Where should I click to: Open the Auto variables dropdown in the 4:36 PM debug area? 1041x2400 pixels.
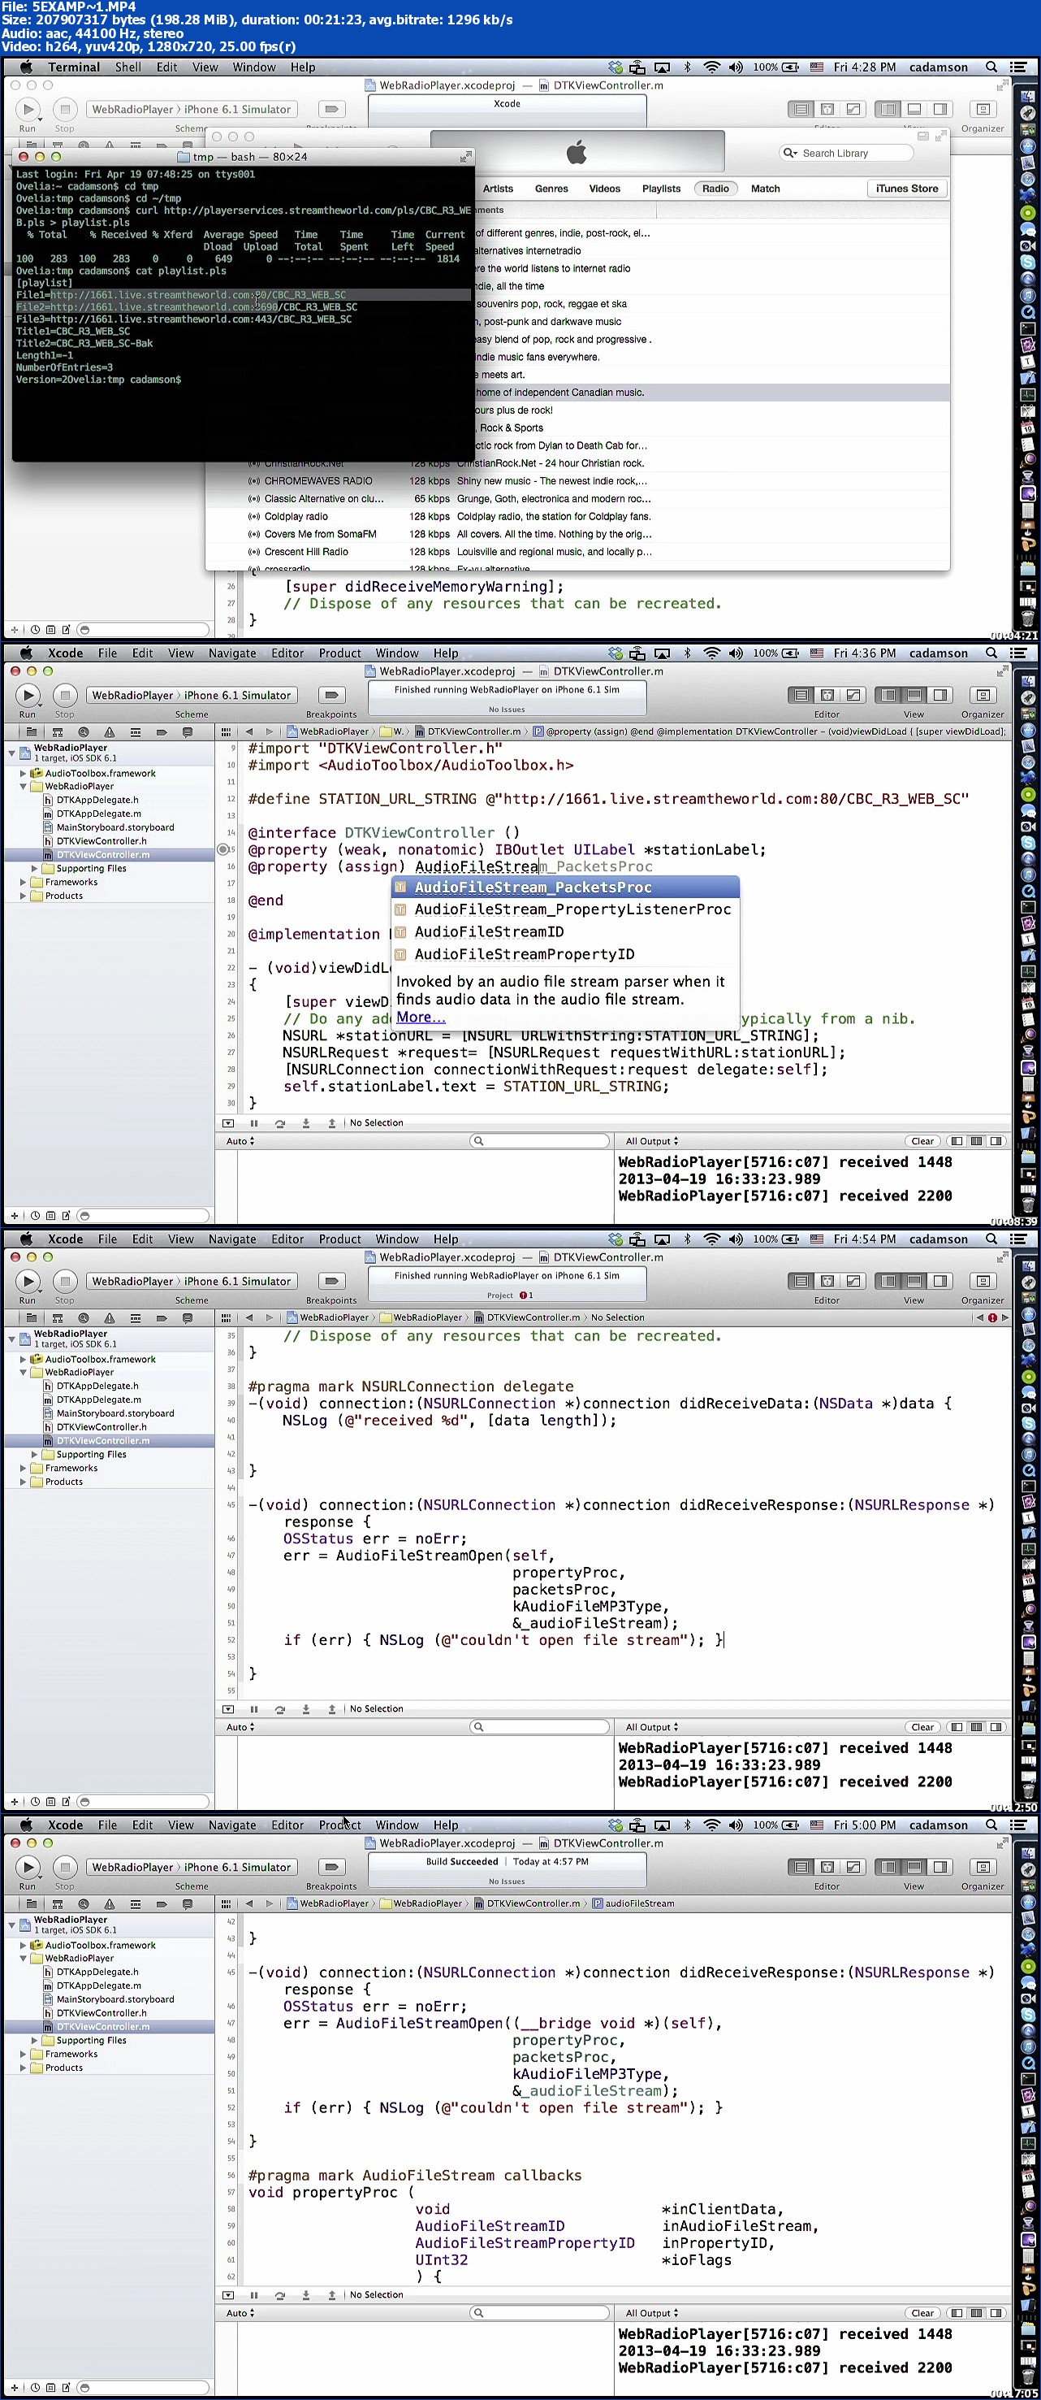(240, 1141)
